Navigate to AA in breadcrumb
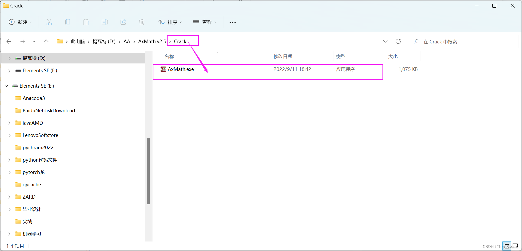This screenshot has width=522, height=251. coord(127,42)
